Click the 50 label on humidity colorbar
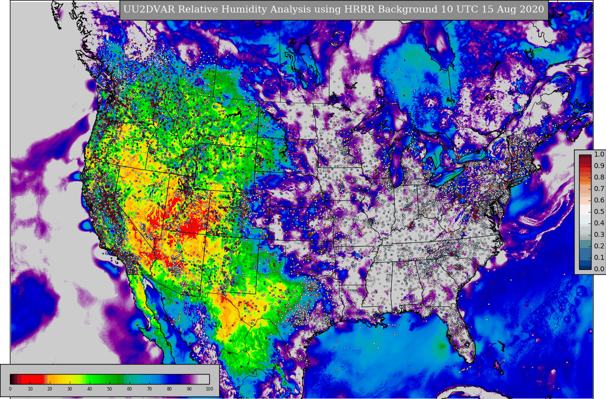Image resolution: width=606 pixels, height=399 pixels. 110,389
